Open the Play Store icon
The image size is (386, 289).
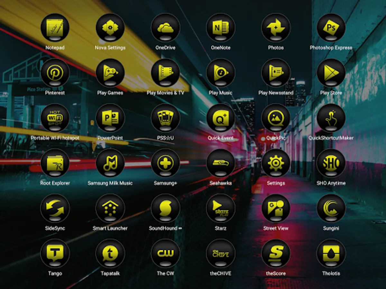[331, 73]
